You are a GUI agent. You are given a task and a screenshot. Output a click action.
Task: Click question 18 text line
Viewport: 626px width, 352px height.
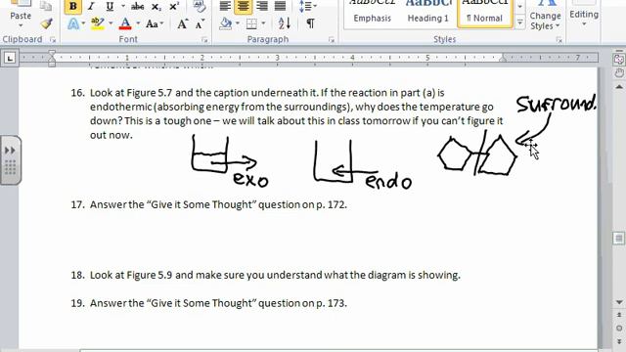[x=275, y=275]
